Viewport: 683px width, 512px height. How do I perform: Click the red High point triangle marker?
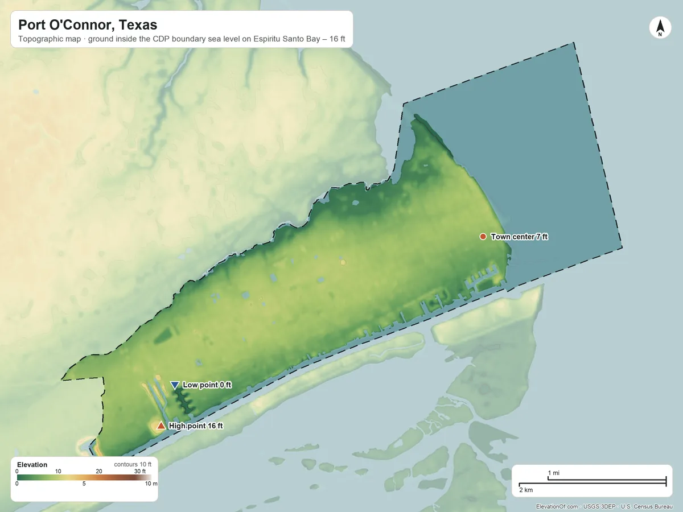[161, 426]
